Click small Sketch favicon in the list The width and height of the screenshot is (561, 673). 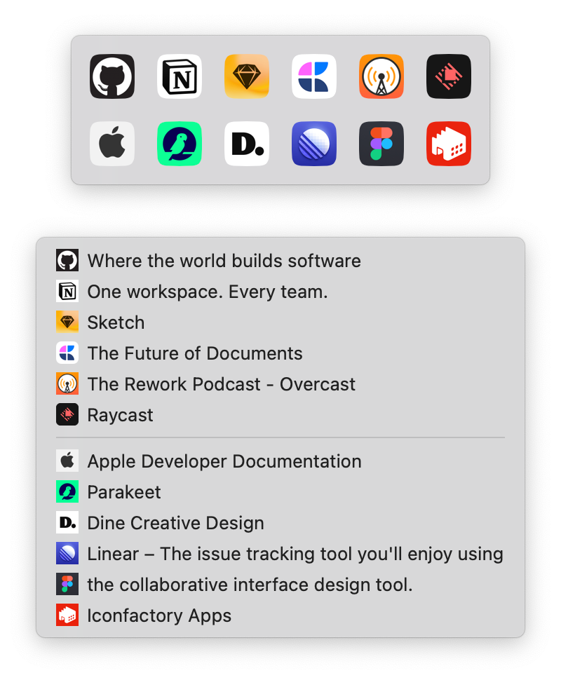[67, 322]
